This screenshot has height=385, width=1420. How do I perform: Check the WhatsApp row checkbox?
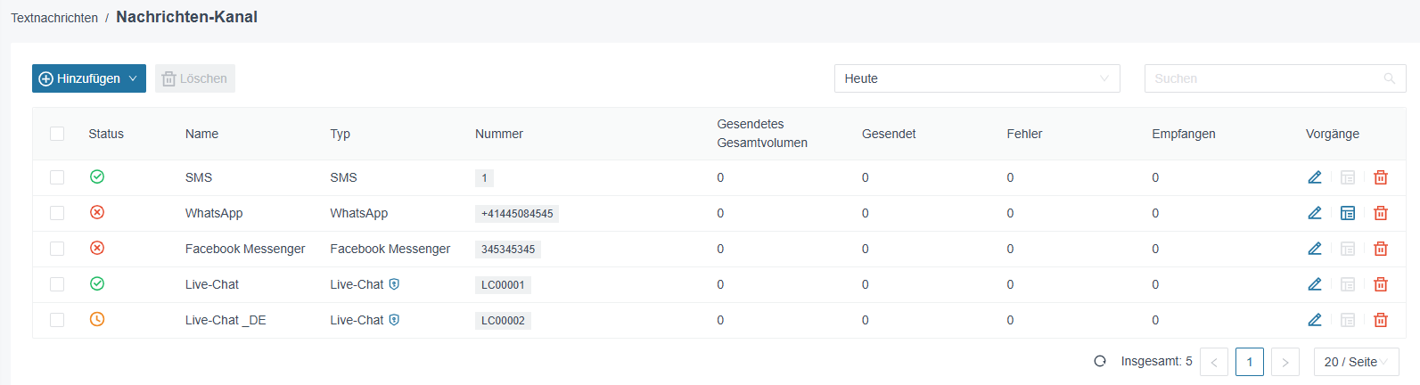click(57, 213)
